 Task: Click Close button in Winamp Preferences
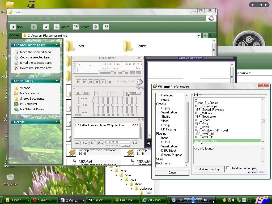point(172,173)
